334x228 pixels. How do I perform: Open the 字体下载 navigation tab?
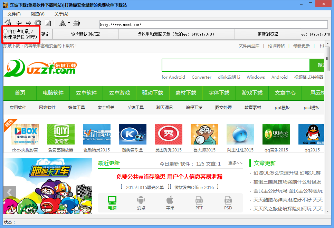point(219,93)
